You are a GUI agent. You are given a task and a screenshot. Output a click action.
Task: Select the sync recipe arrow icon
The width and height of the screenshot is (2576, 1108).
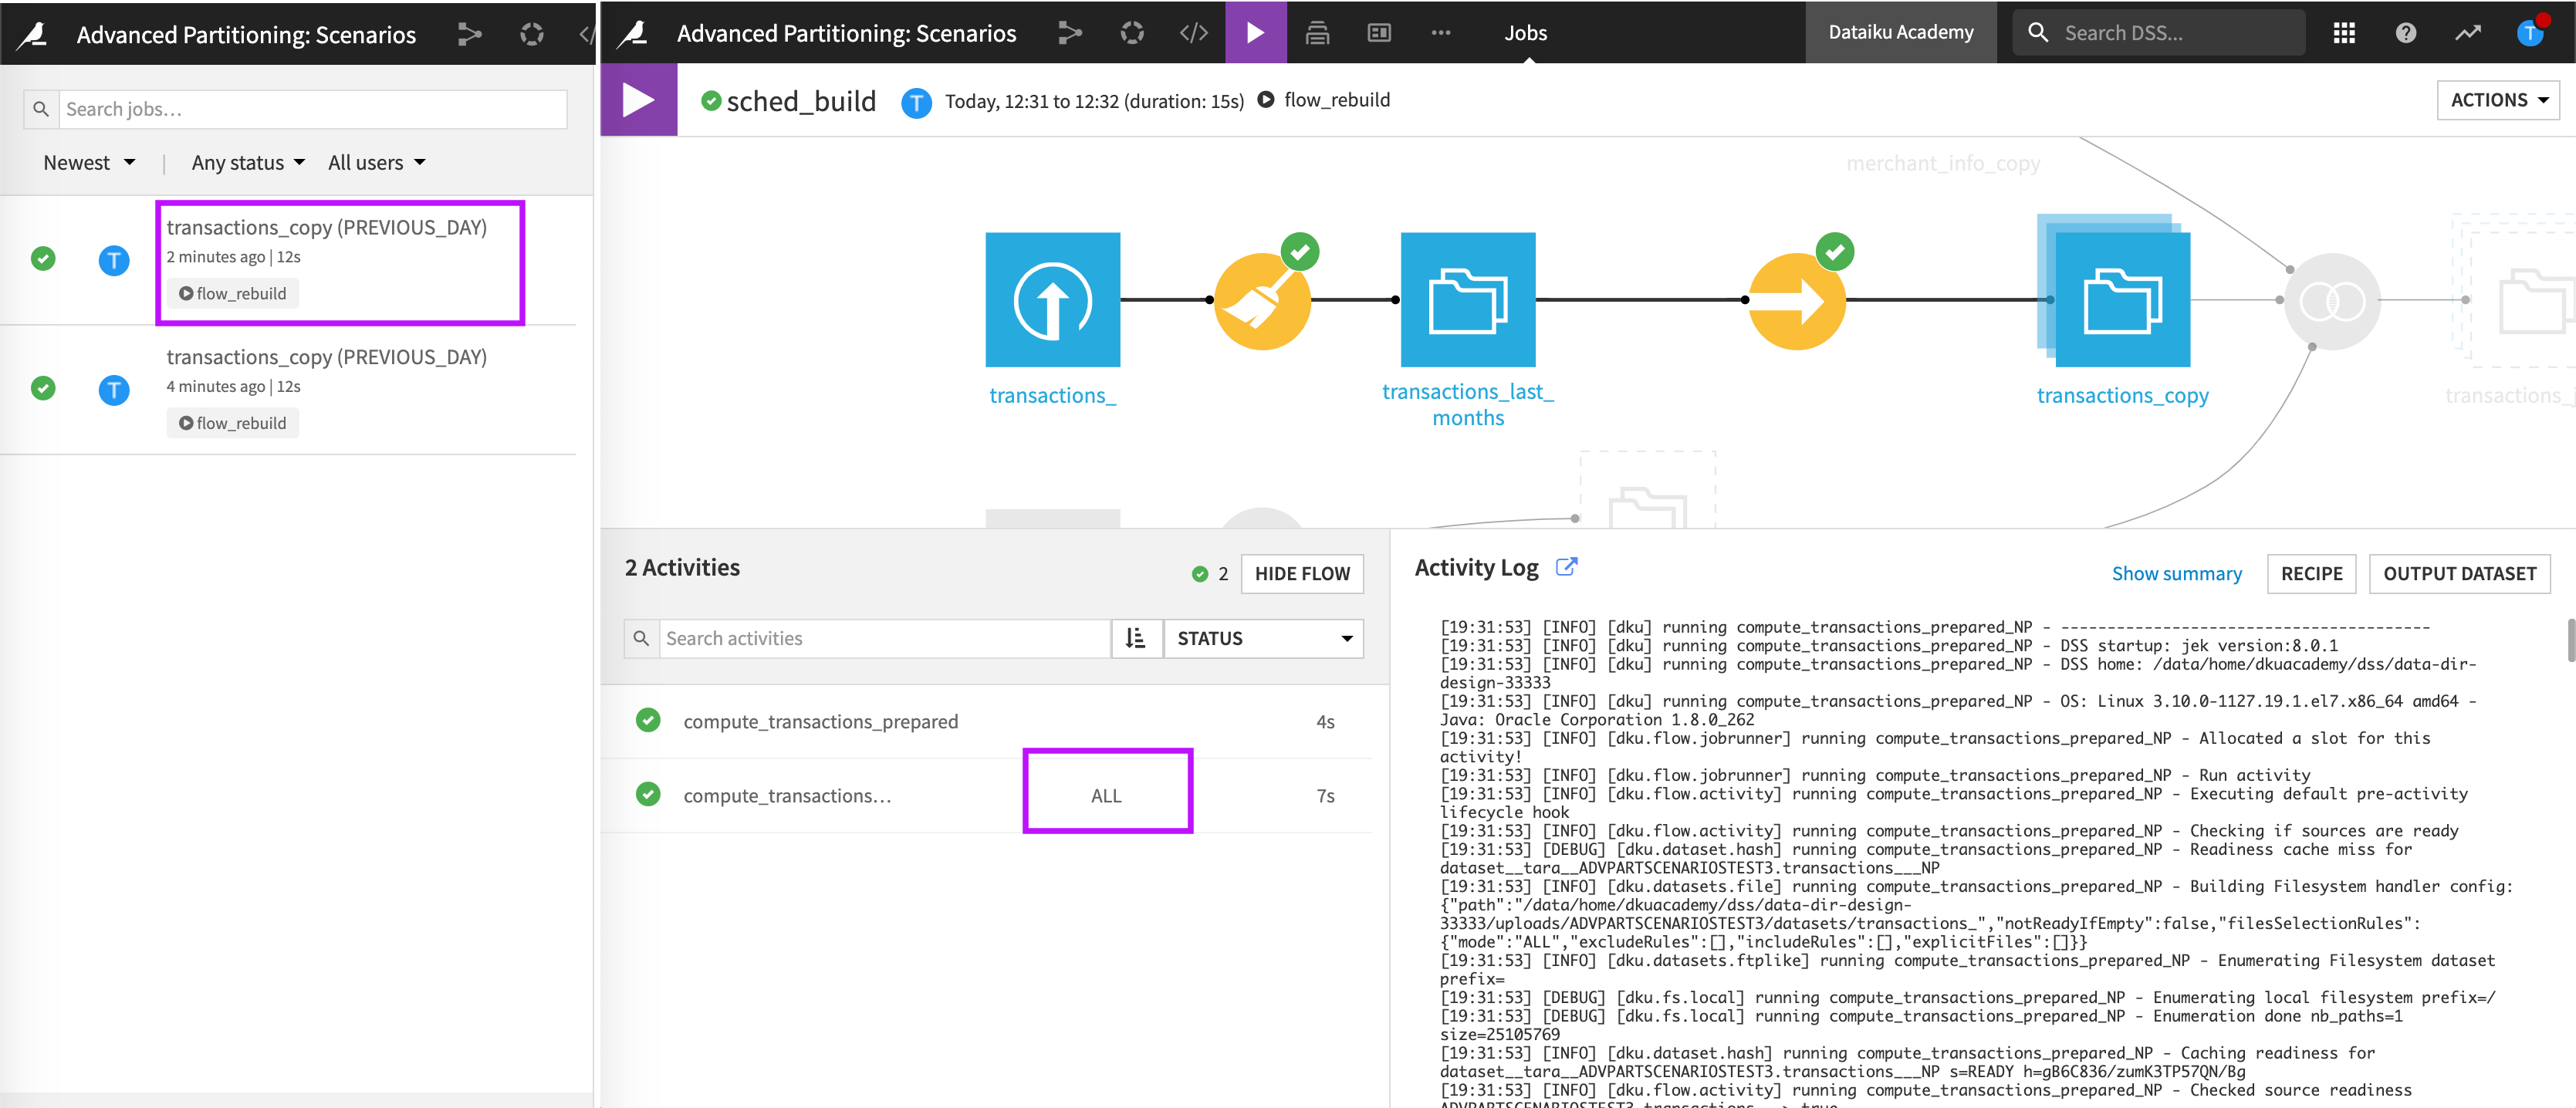tap(1796, 301)
